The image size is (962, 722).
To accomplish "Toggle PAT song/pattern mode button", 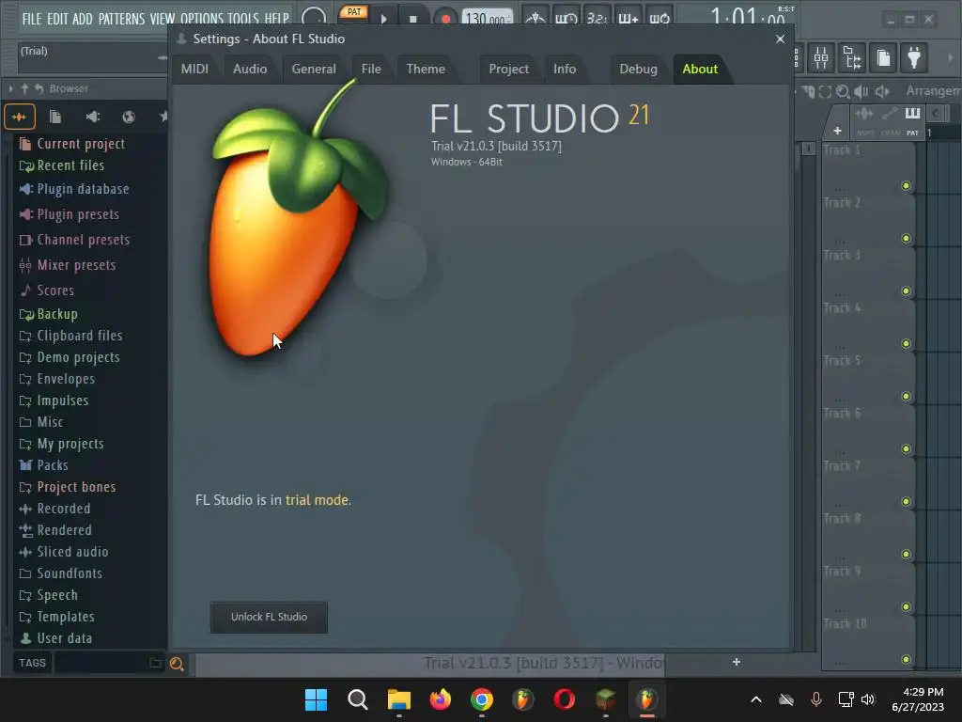I will click(354, 13).
